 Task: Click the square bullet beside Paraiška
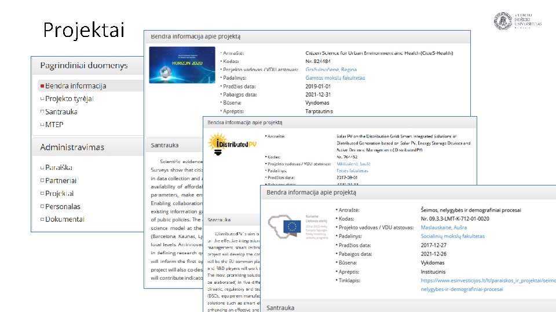(x=42, y=168)
